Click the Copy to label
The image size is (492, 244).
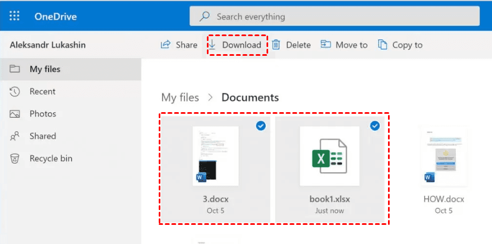pyautogui.click(x=407, y=45)
